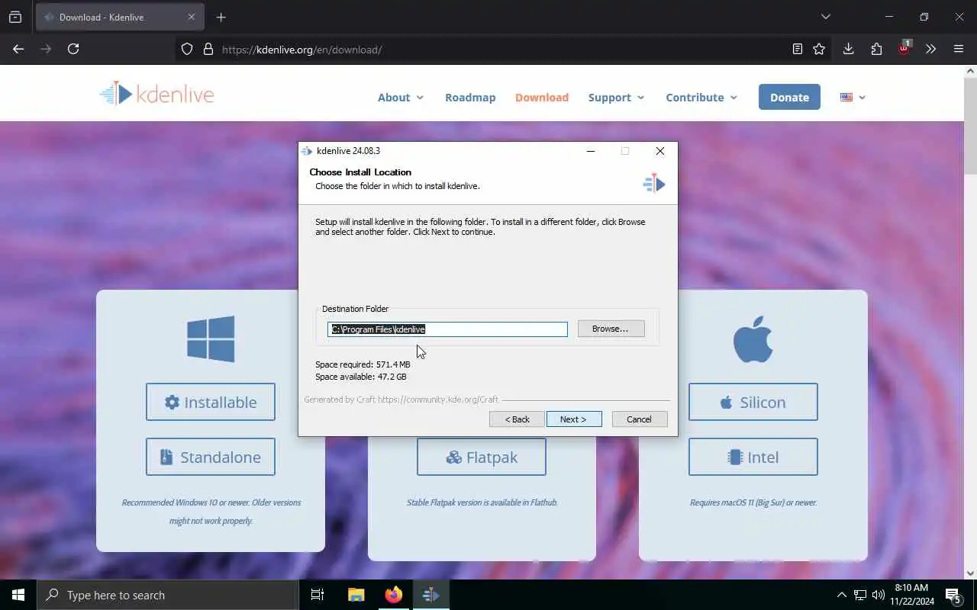Click kdenlive installer taskbar icon

430,595
